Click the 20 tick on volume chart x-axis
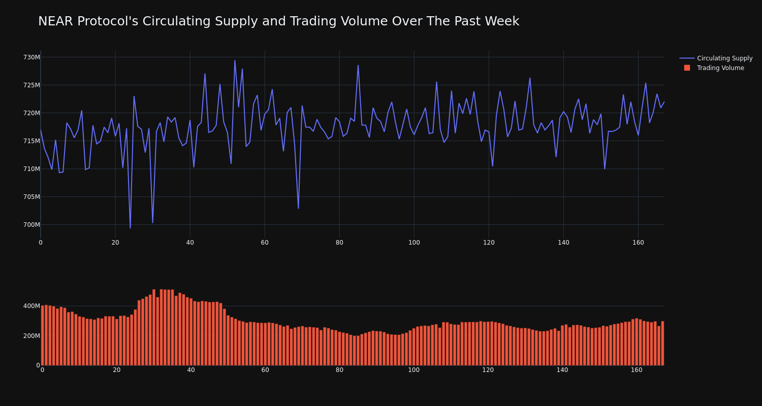The height and width of the screenshot is (406, 762). [x=117, y=370]
